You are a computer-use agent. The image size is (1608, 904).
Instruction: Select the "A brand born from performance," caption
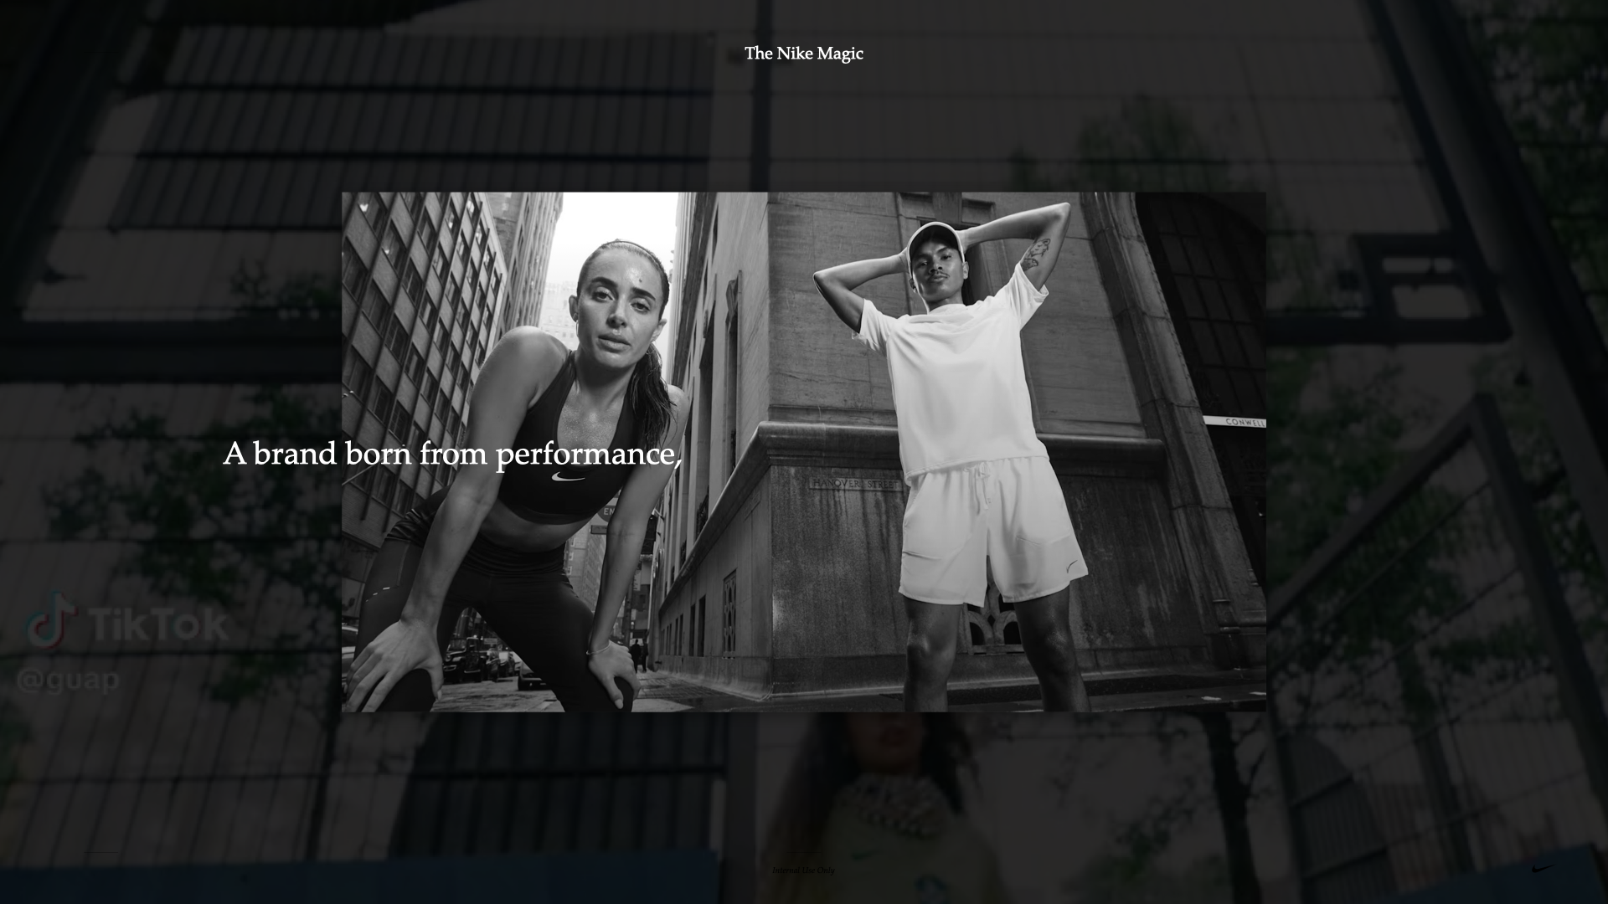(452, 455)
